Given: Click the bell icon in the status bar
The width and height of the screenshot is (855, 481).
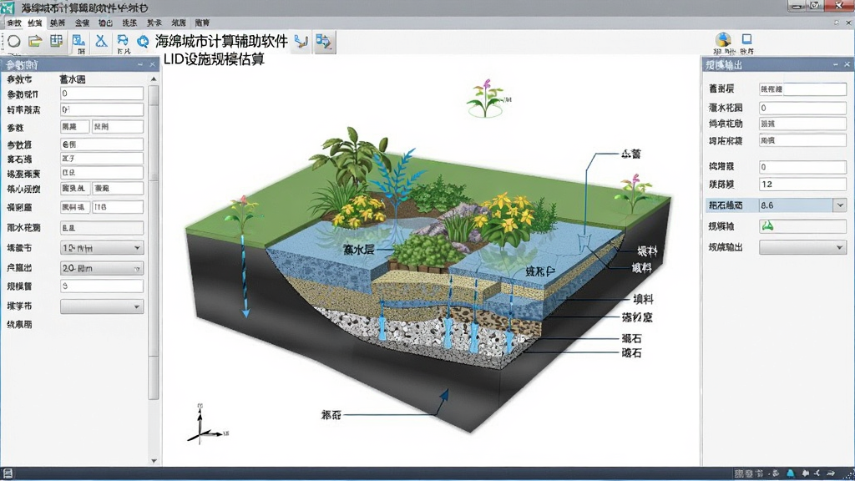Looking at the screenshot, I should click(790, 473).
